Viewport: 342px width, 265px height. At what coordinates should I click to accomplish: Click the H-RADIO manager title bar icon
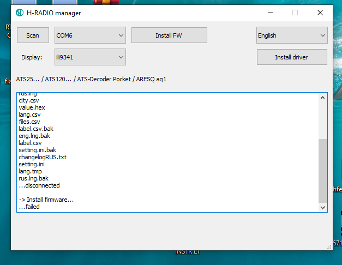(20, 13)
